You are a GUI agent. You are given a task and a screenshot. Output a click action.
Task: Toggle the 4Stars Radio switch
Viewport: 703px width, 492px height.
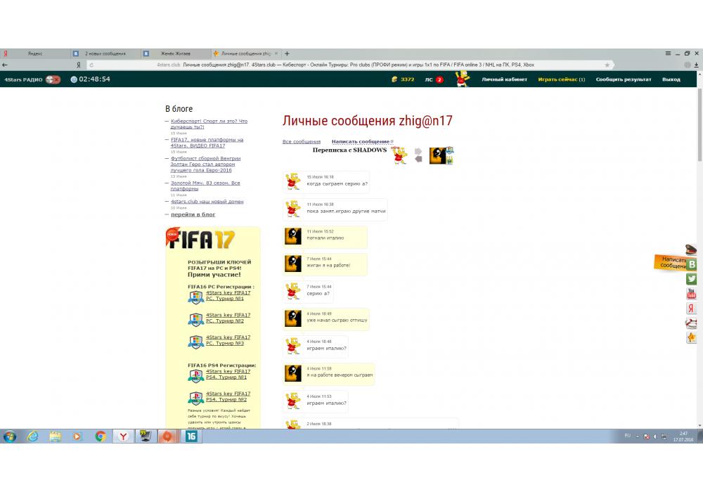pos(53,79)
